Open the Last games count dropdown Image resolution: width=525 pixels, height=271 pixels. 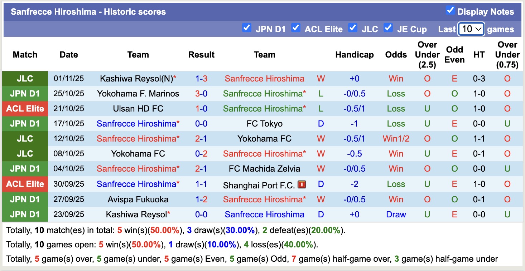coord(471,29)
